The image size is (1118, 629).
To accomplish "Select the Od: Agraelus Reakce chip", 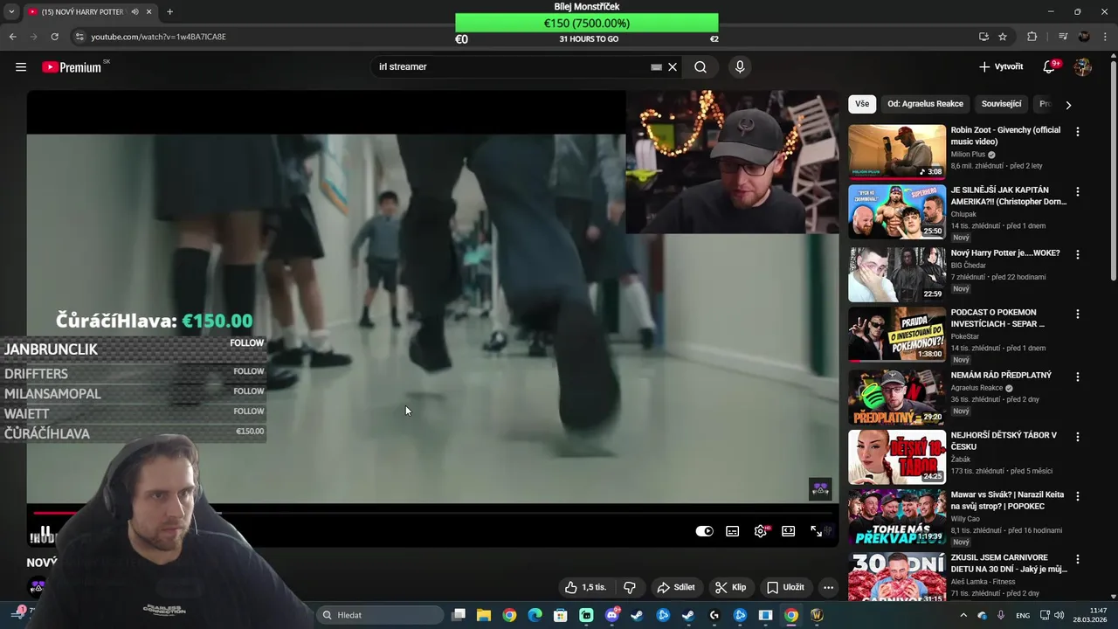I will point(925,104).
